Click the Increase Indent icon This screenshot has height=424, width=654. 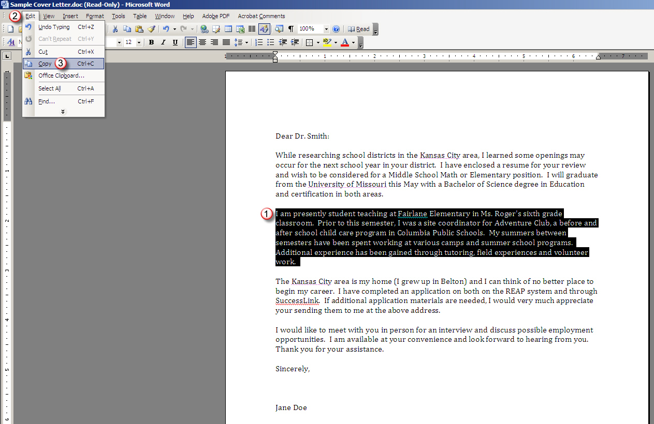[x=295, y=42]
